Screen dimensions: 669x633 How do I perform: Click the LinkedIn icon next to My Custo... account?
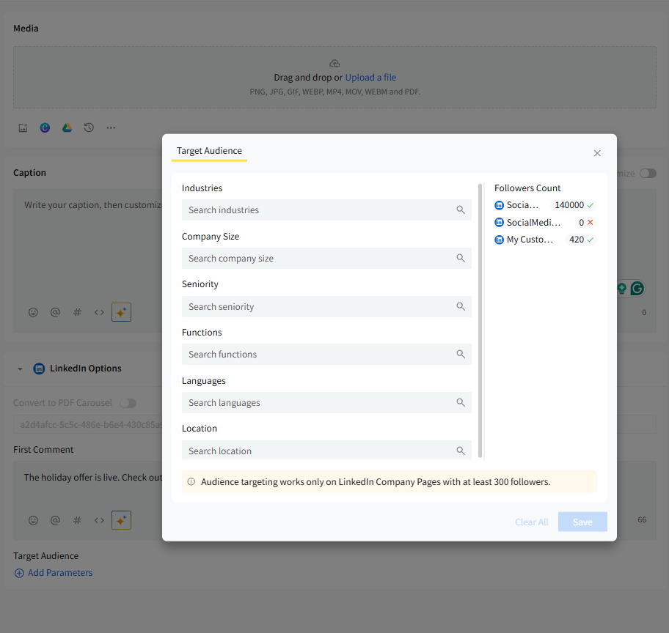(x=499, y=240)
